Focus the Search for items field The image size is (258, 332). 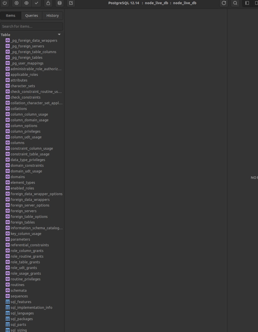[32, 26]
